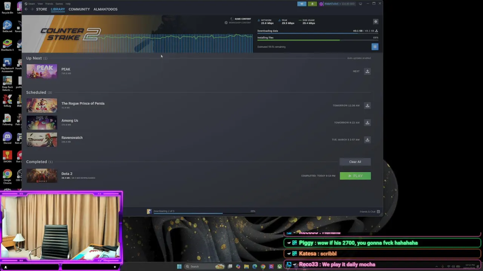Click the Counter-Strike 2 banner logo

(x=71, y=34)
